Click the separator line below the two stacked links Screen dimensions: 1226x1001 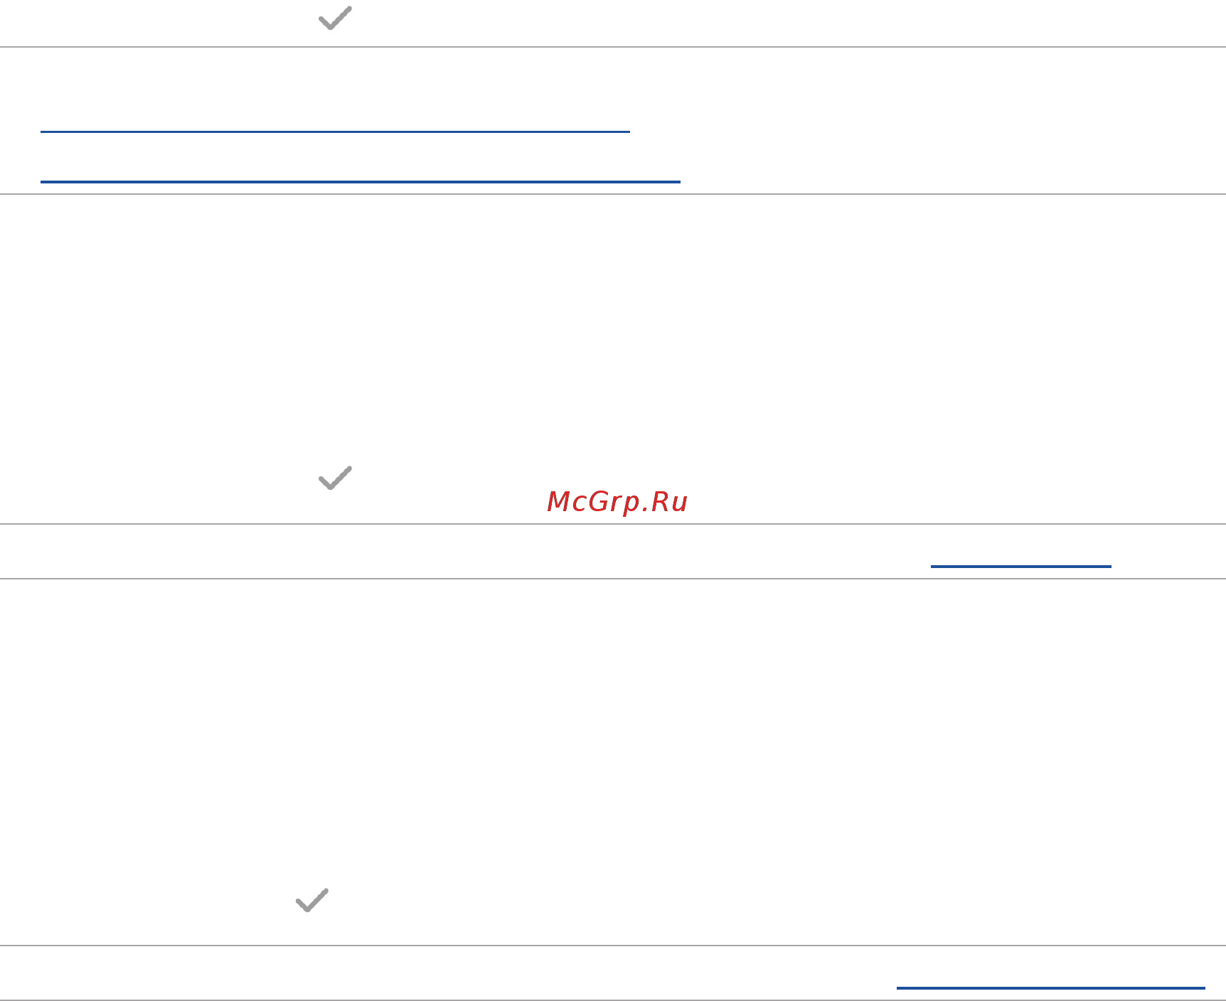coord(613,194)
